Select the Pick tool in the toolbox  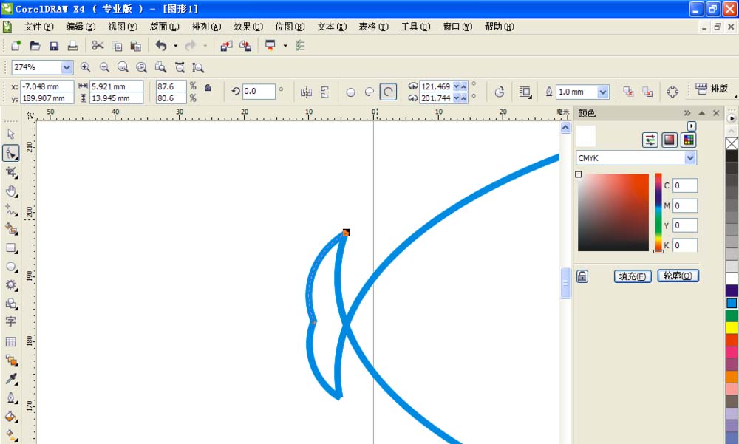point(10,134)
